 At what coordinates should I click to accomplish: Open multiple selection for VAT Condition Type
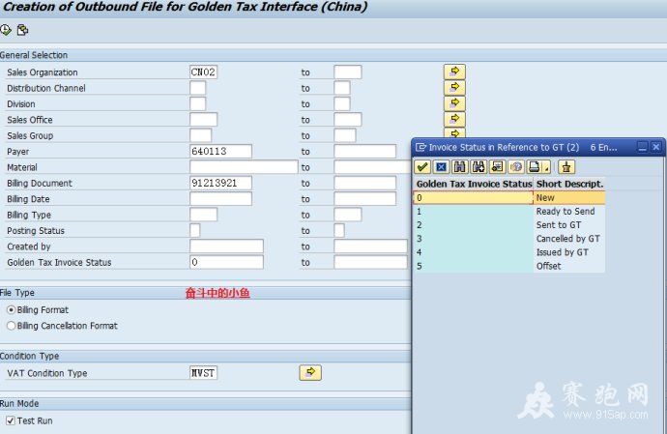pyautogui.click(x=310, y=372)
